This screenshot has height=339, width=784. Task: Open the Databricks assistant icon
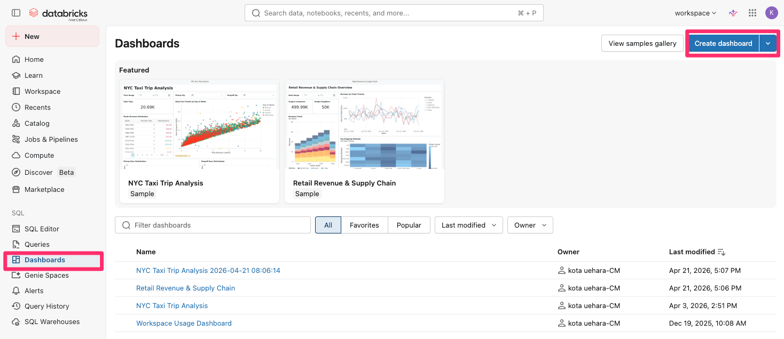(x=733, y=13)
